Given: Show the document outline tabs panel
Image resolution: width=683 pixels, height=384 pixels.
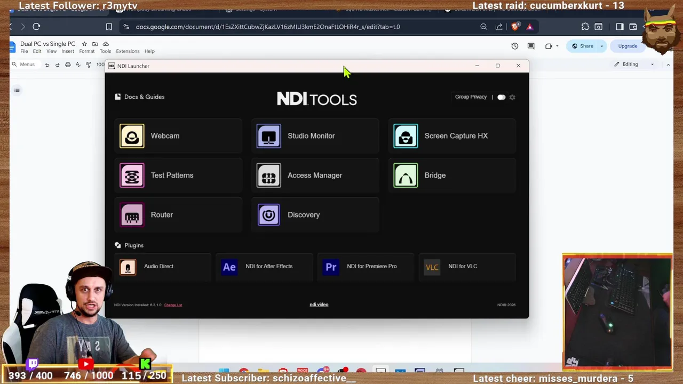Looking at the screenshot, I should pos(17,90).
